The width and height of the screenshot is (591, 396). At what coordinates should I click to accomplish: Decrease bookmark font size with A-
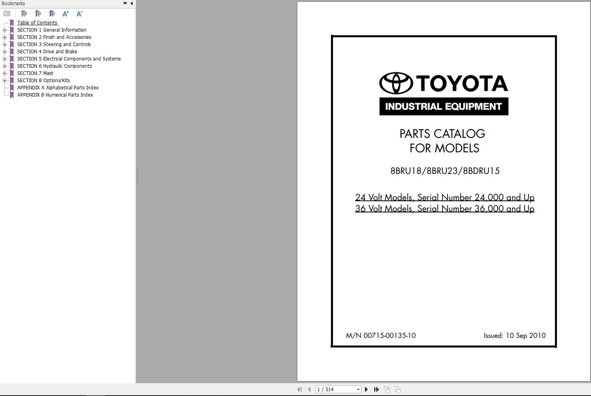point(80,14)
